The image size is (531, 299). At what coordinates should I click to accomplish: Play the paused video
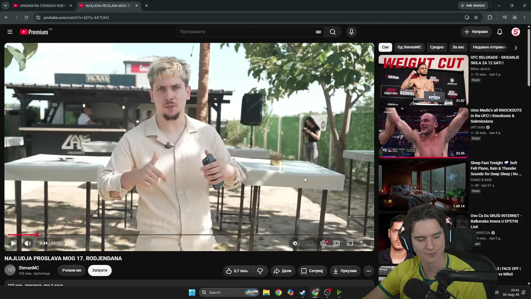pos(13,243)
